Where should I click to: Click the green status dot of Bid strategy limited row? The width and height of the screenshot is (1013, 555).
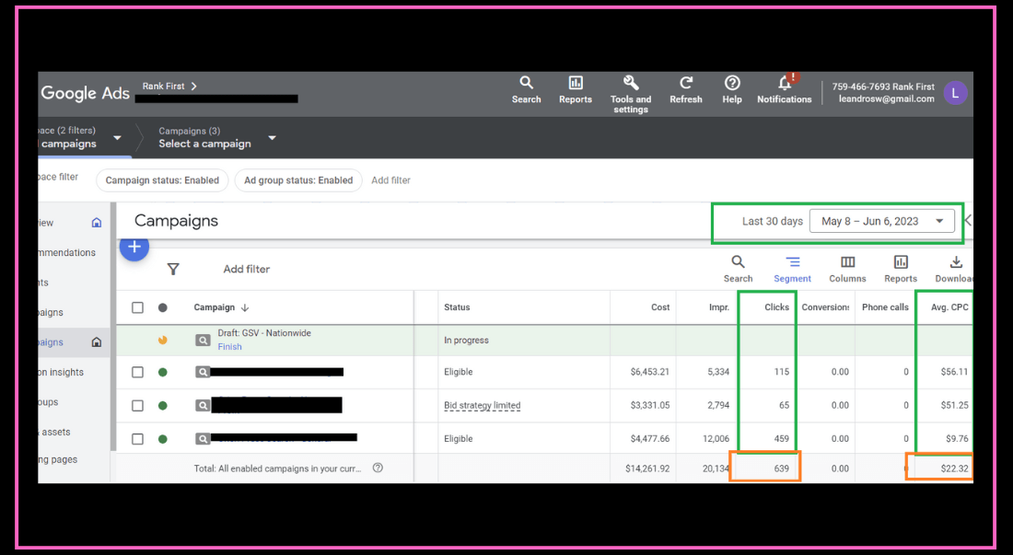(x=163, y=406)
